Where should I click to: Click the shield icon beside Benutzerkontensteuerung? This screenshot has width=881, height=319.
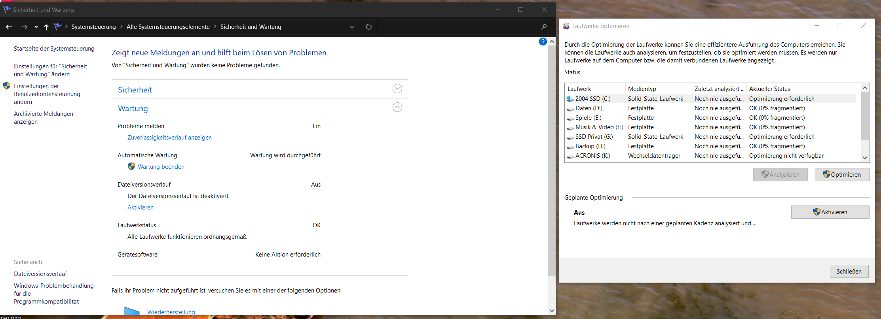click(x=7, y=86)
